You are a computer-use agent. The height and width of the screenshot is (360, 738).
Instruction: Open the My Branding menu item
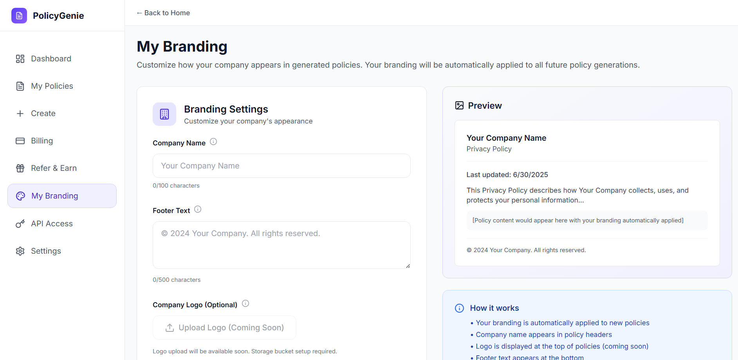click(62, 196)
